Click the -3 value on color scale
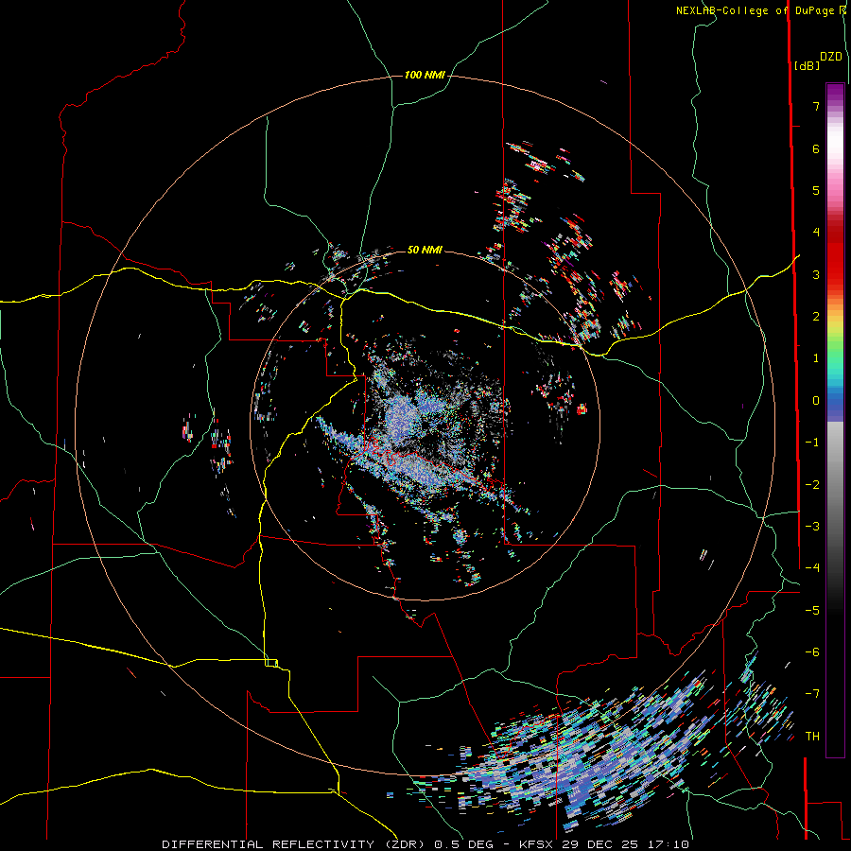This screenshot has width=851, height=851. (x=812, y=527)
